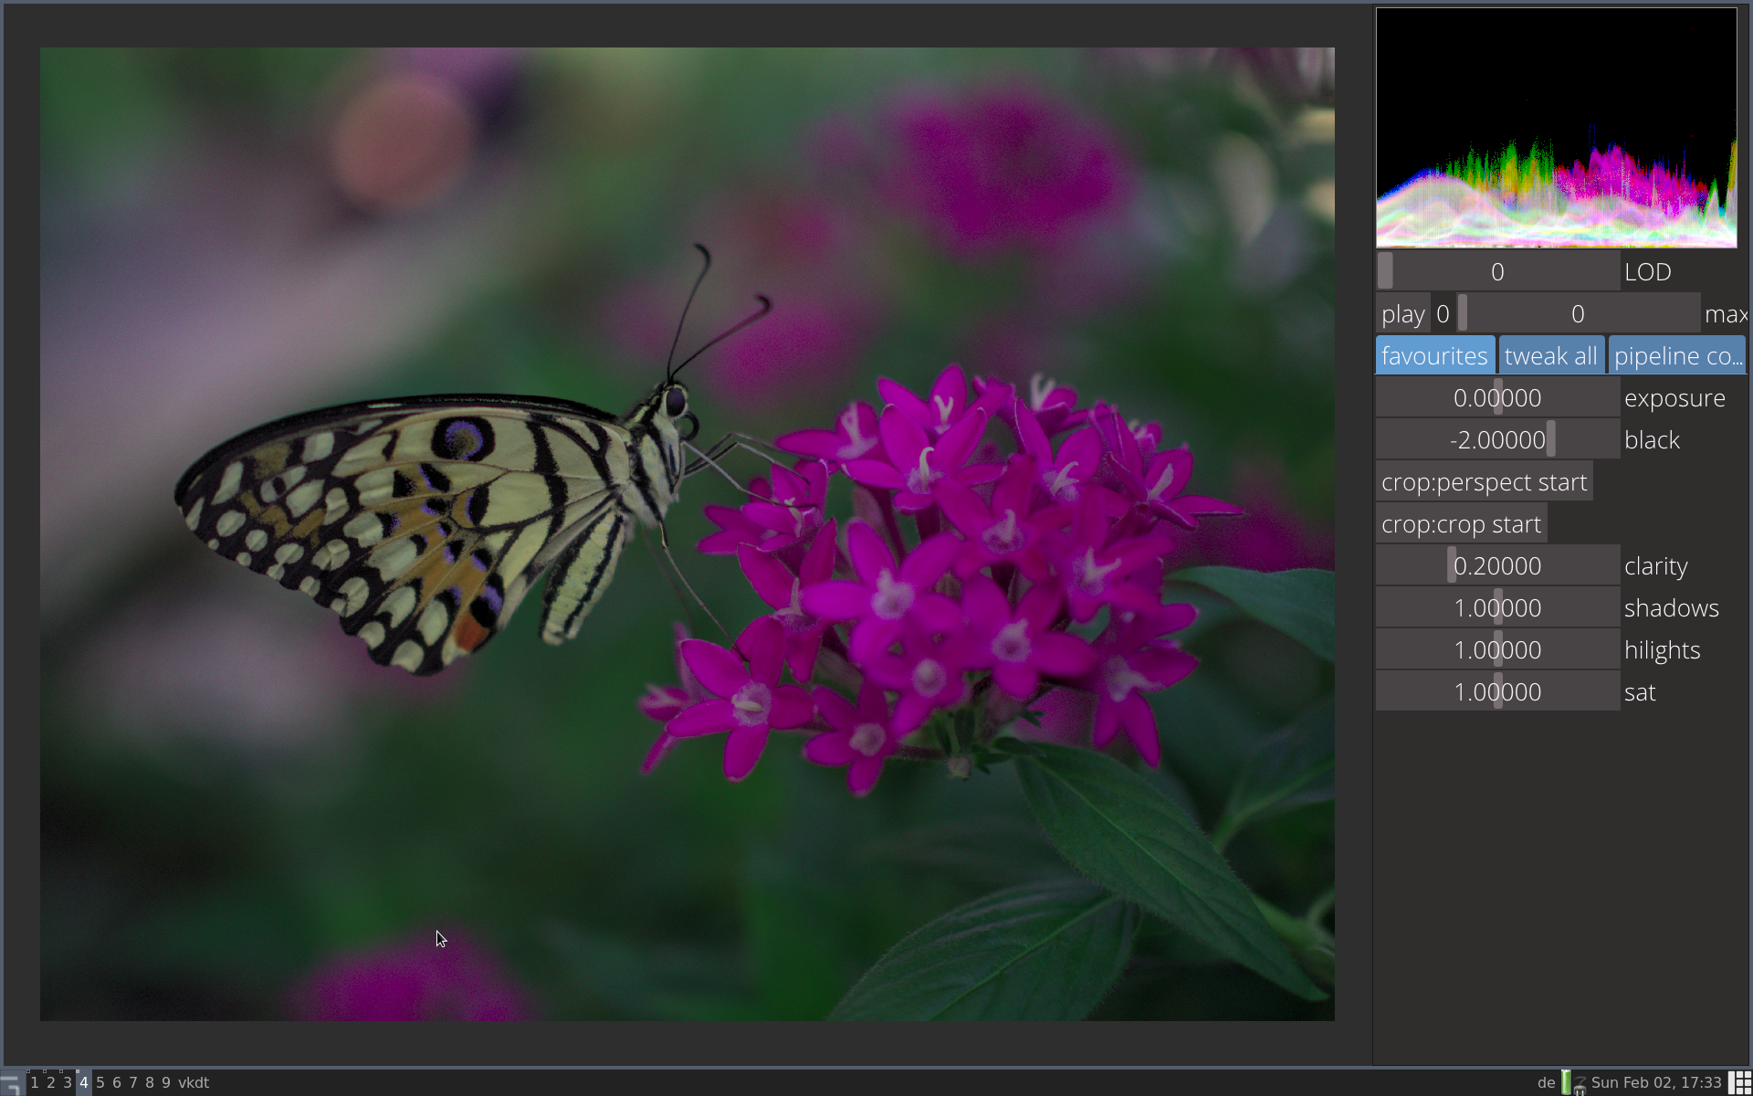Click the exposure slider
The height and width of the screenshot is (1096, 1753).
click(1497, 398)
